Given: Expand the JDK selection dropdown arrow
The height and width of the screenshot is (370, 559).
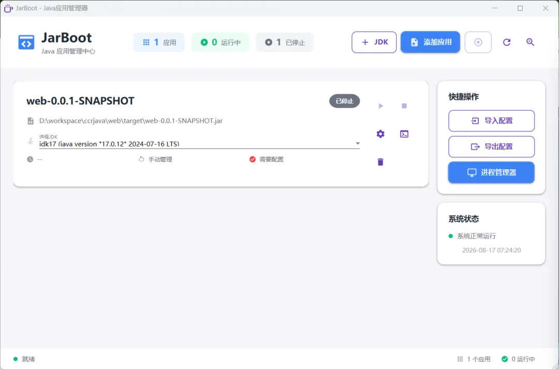Looking at the screenshot, I should pos(358,143).
